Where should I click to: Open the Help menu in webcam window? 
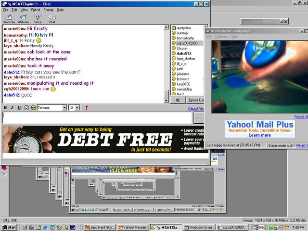click(x=235, y=37)
